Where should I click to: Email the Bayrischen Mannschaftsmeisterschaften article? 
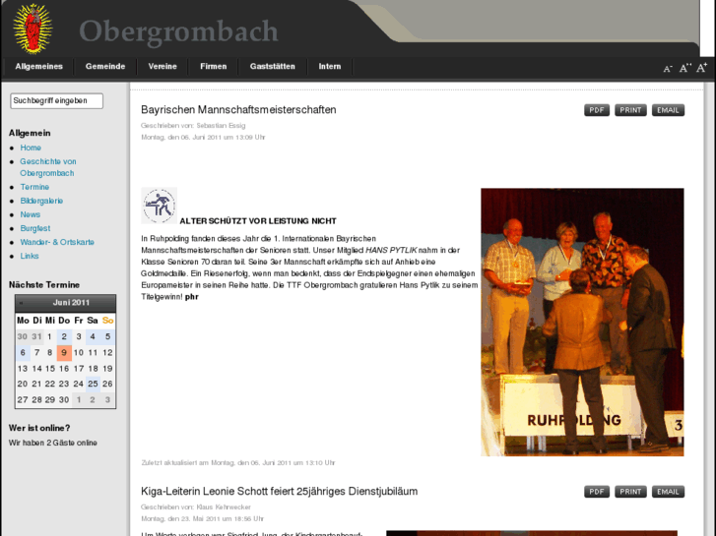coord(668,110)
